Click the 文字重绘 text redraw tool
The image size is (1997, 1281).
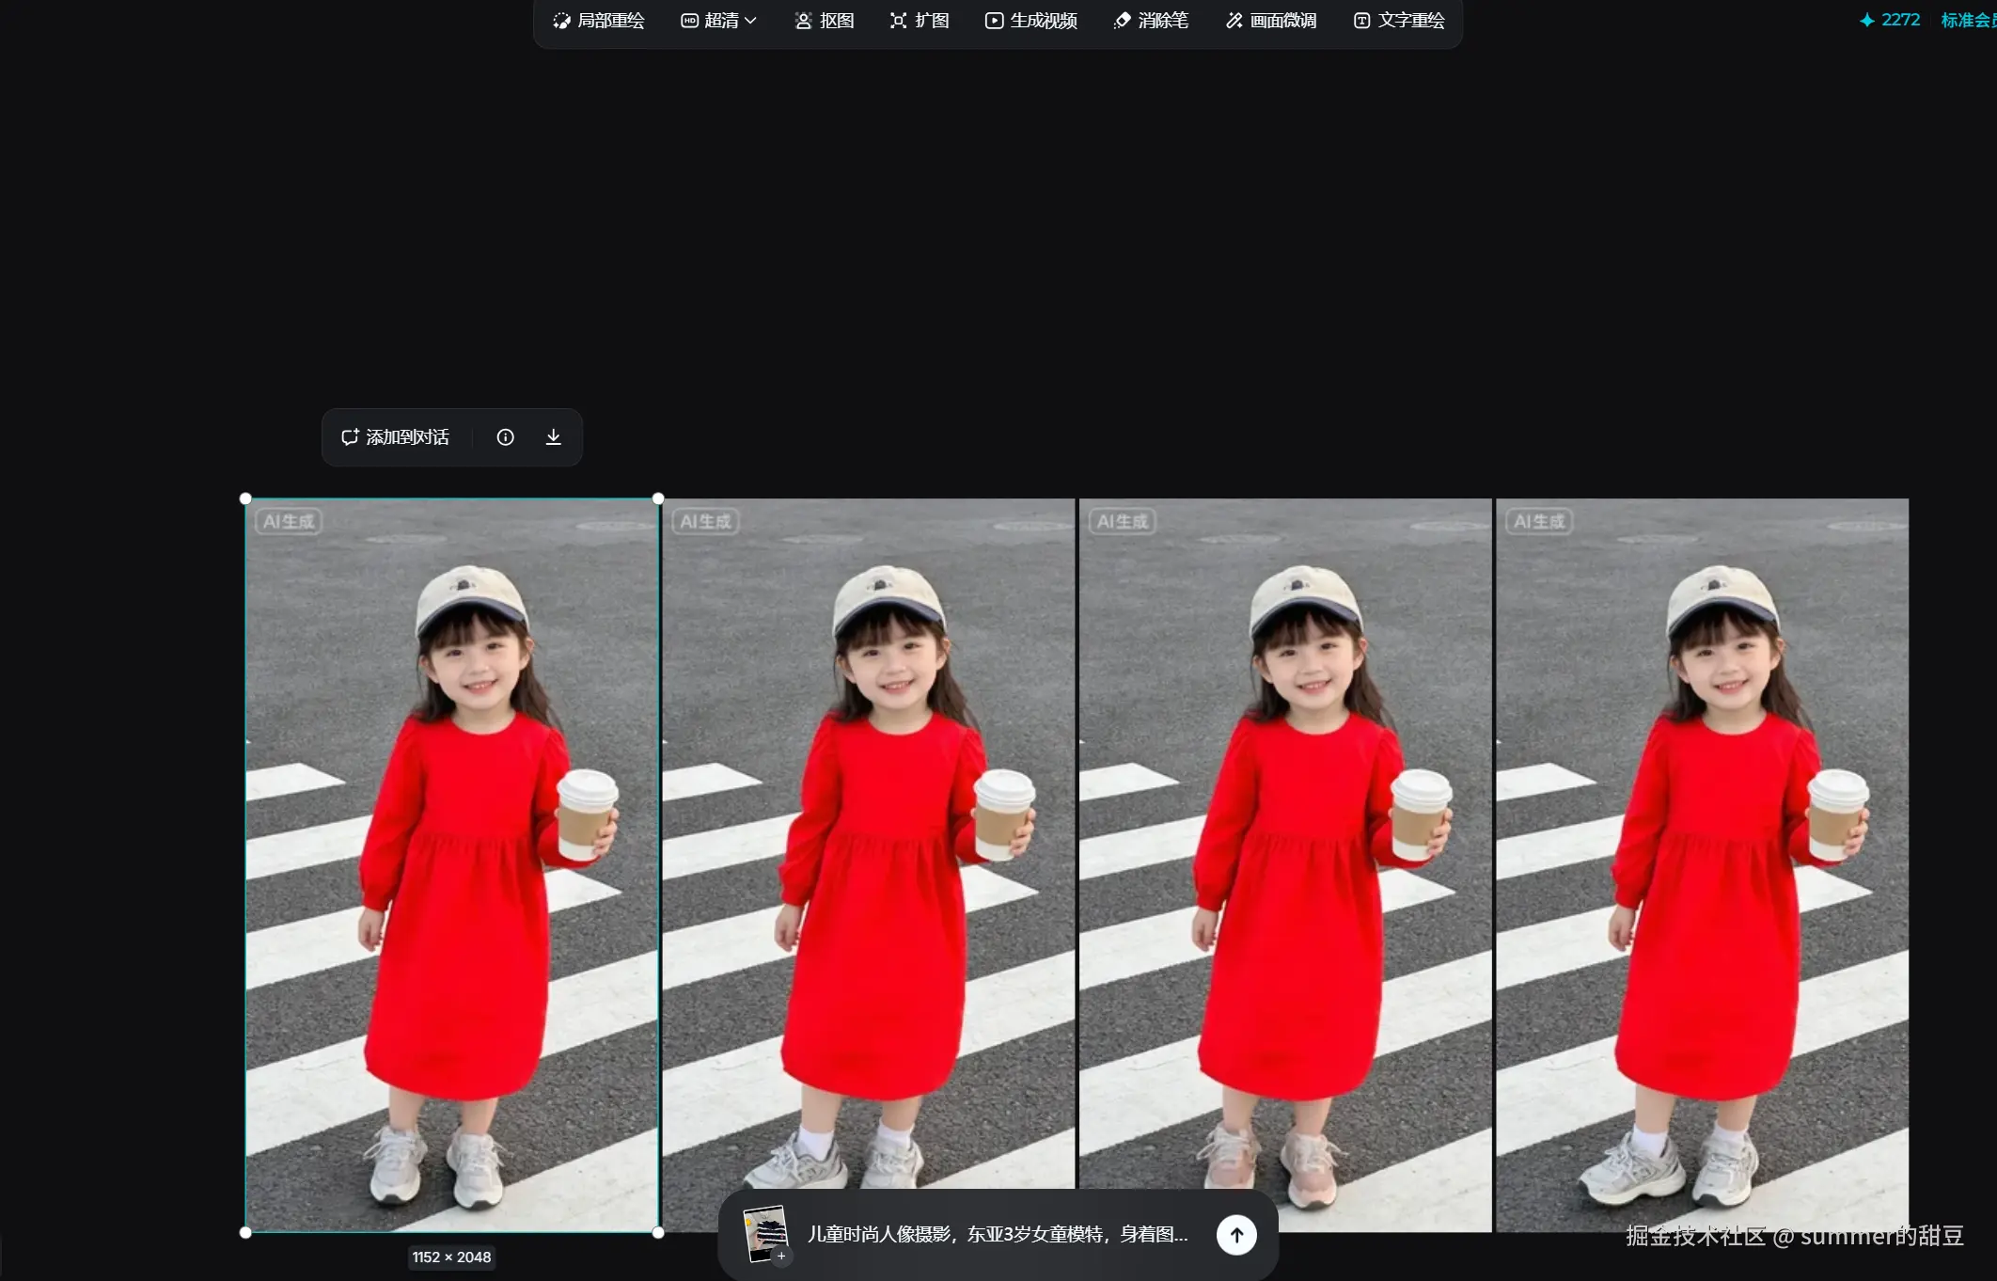1399,21
